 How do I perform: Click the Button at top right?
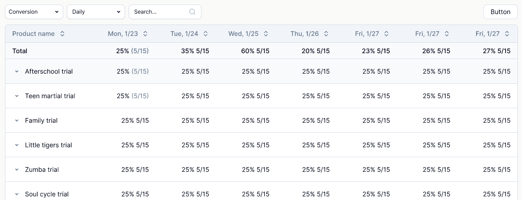pos(500,12)
